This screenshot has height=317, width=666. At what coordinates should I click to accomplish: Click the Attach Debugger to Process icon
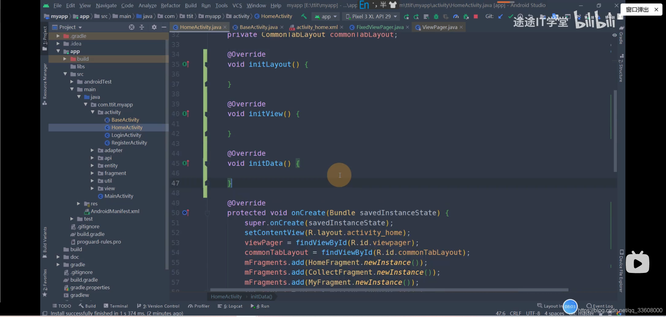coord(466,17)
